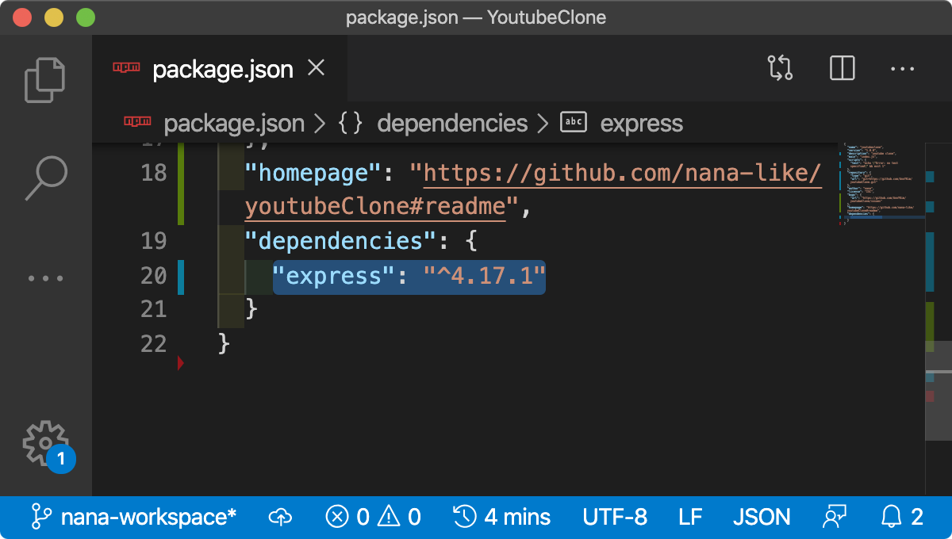The width and height of the screenshot is (952, 539).
Task: Open the github.com/nana-like homepage link
Action: [623, 173]
